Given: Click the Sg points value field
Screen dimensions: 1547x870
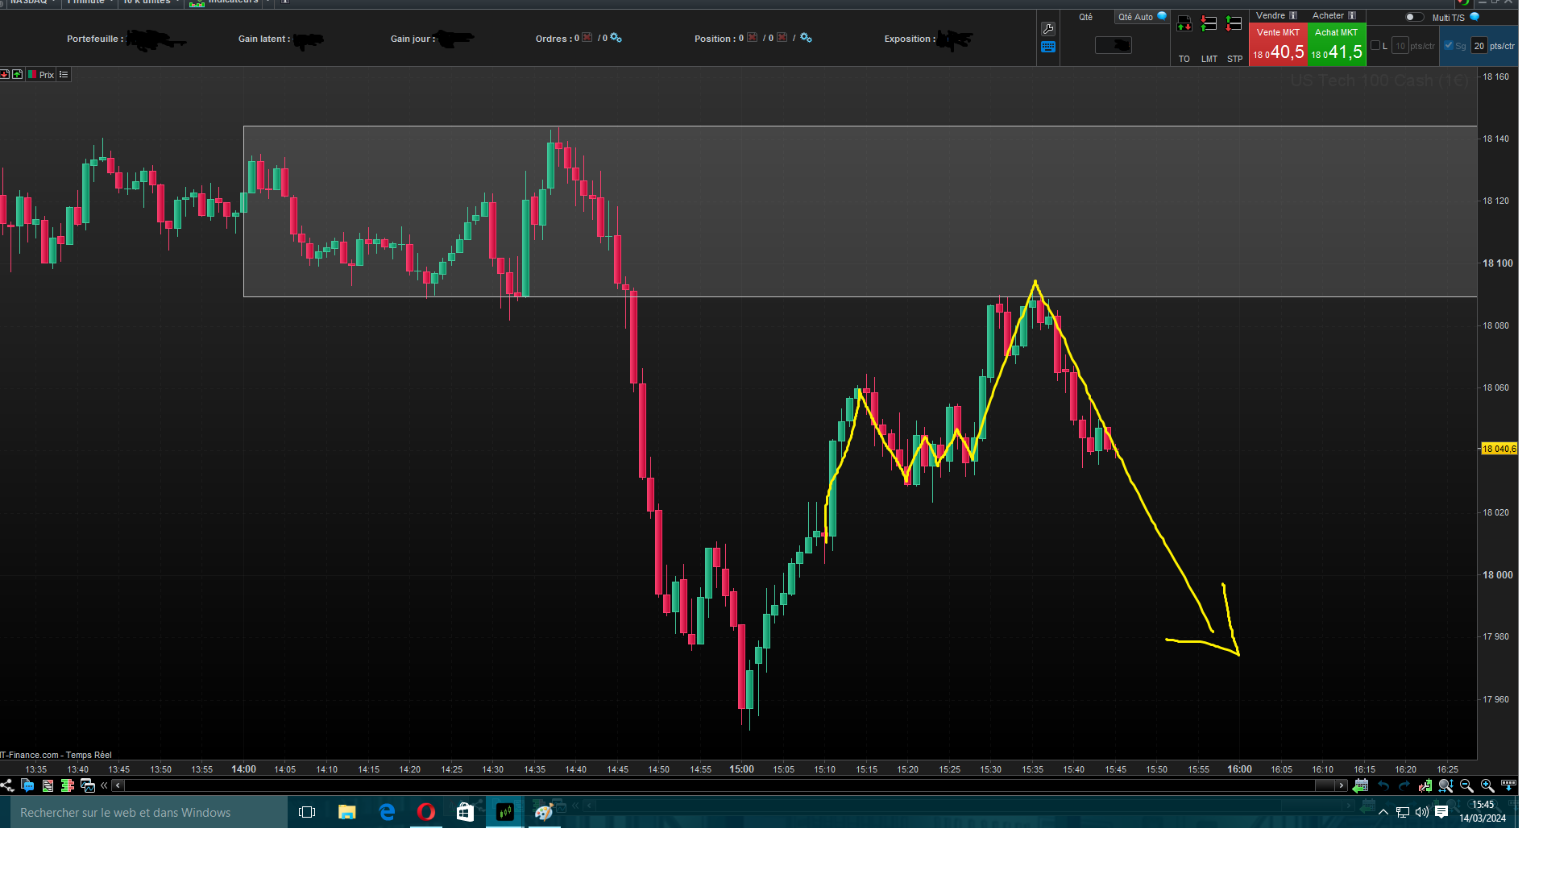Looking at the screenshot, I should (x=1479, y=46).
